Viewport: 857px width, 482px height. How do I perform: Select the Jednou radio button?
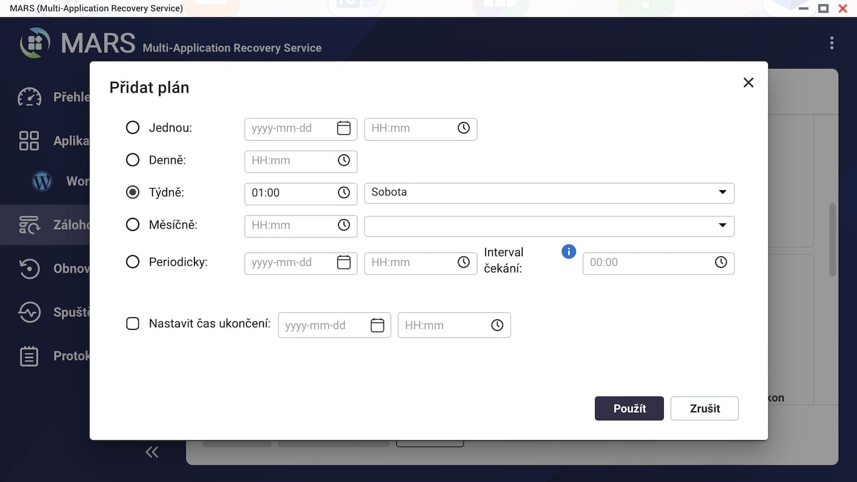pos(132,127)
